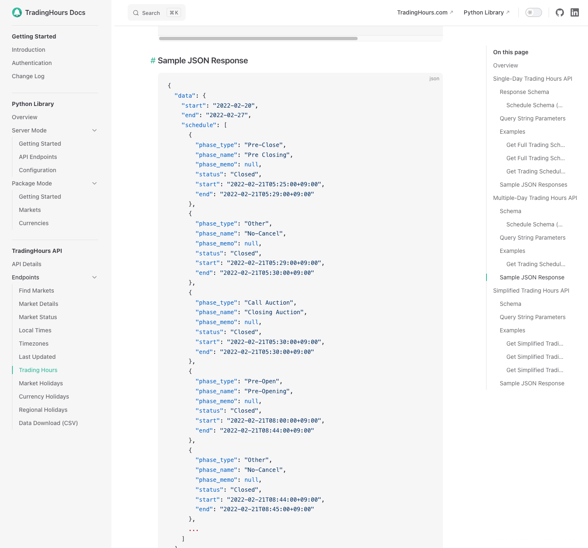Jump to Query String Parameters under Single-Day

click(x=532, y=118)
